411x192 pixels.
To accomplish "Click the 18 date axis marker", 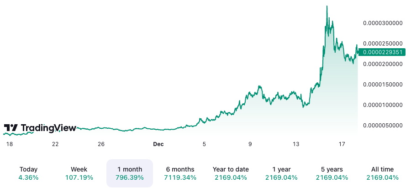I will coord(9,144).
